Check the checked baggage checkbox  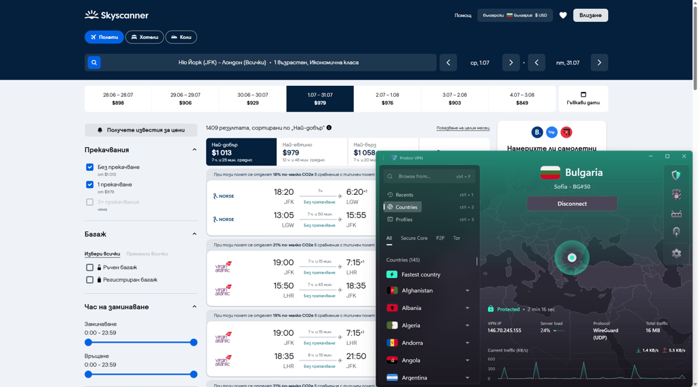click(x=89, y=280)
